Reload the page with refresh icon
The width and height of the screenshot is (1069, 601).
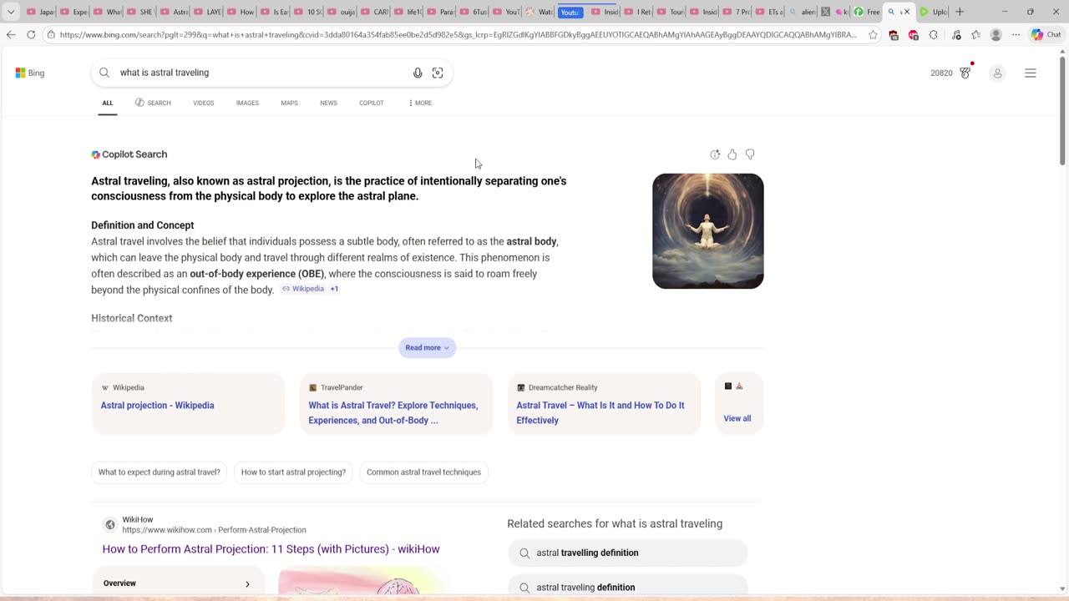click(31, 34)
